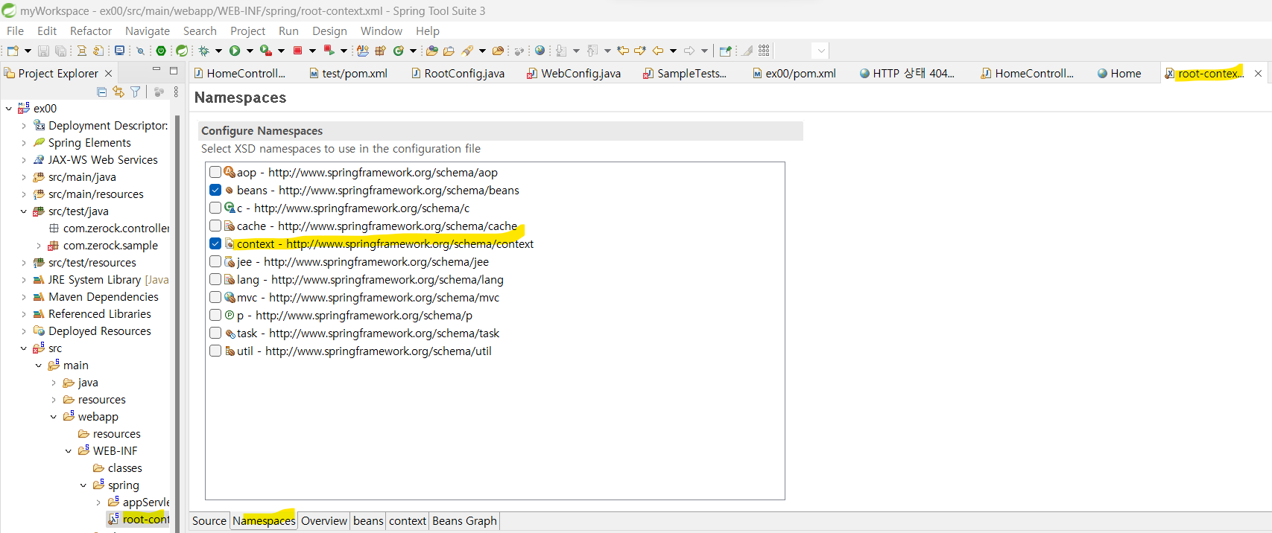1272x533 pixels.
Task: Enable the task namespace checkbox
Action: 215,333
